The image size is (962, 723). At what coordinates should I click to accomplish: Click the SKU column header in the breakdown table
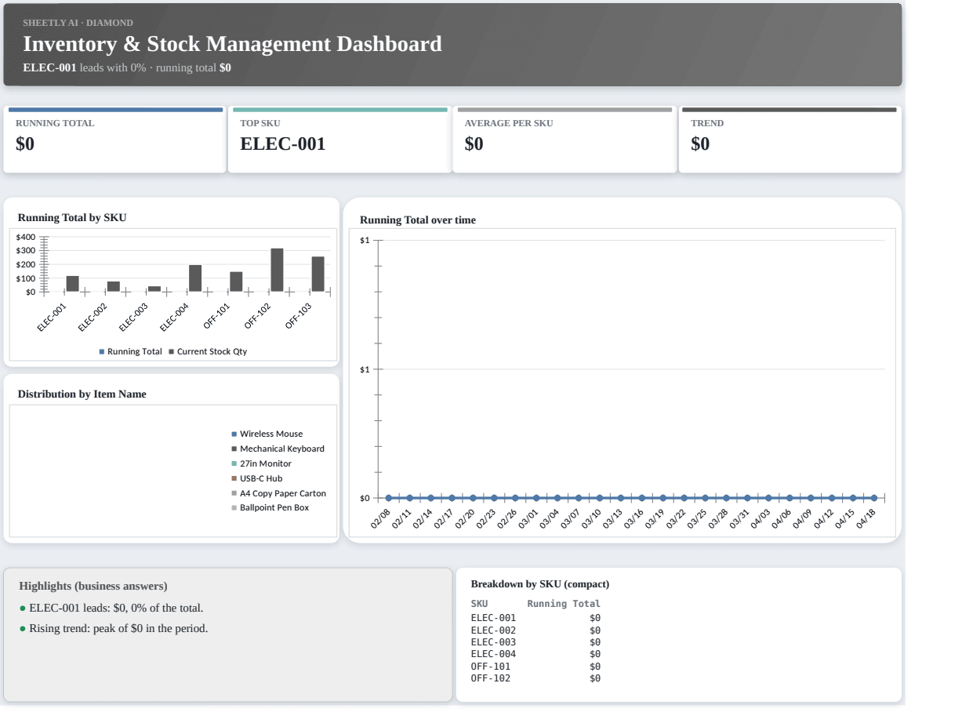[479, 604]
